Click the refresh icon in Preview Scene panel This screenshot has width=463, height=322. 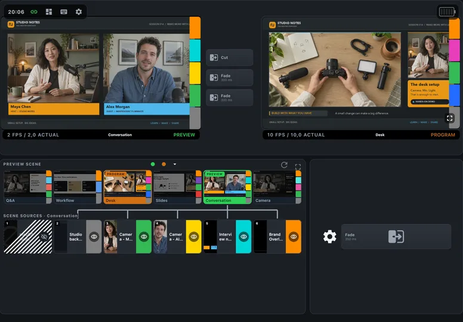[x=284, y=165]
